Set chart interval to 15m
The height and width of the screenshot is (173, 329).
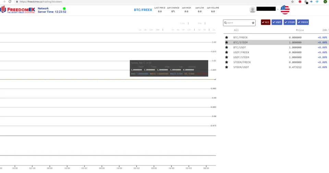point(151,30)
